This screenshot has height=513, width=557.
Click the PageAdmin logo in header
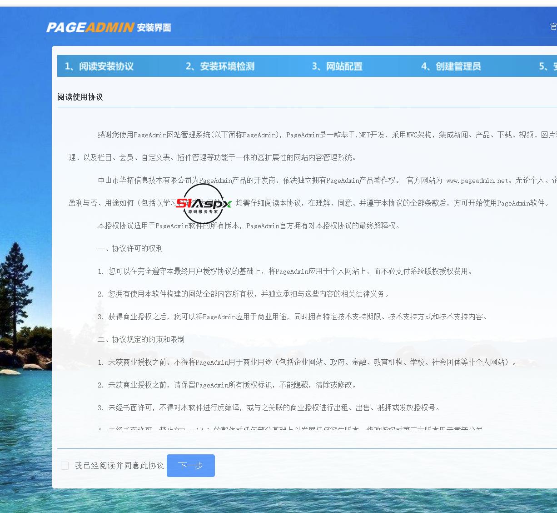(90, 27)
